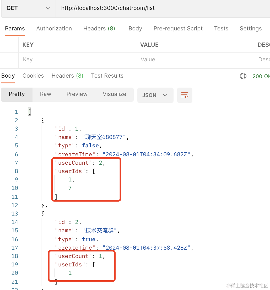This screenshot has width=270, height=290.
Task: Select the Visualize view button
Action: [x=114, y=94]
